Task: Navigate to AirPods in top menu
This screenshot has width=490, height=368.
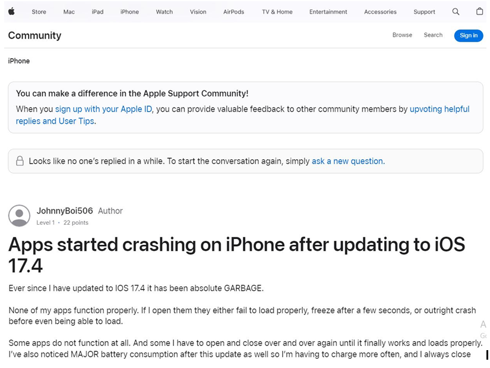Action: tap(234, 12)
